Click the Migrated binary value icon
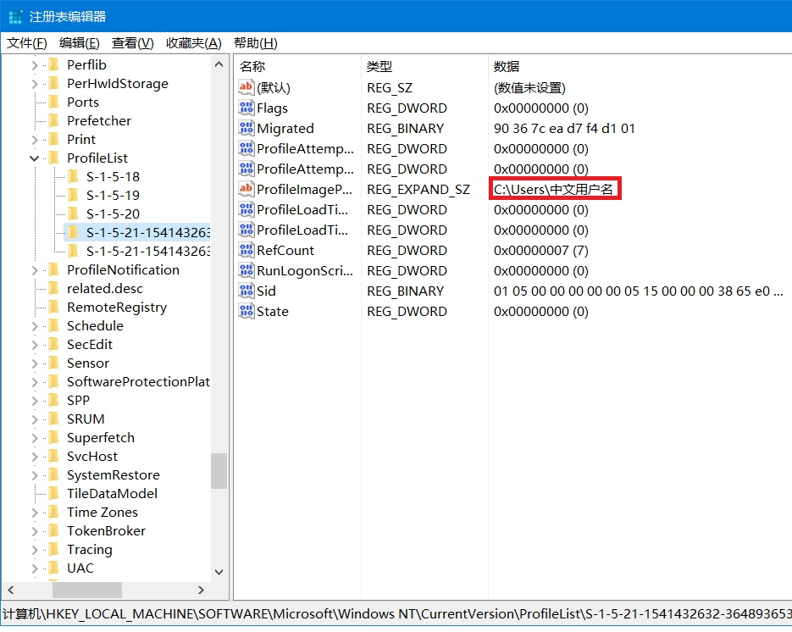This screenshot has height=632, width=792. (246, 128)
